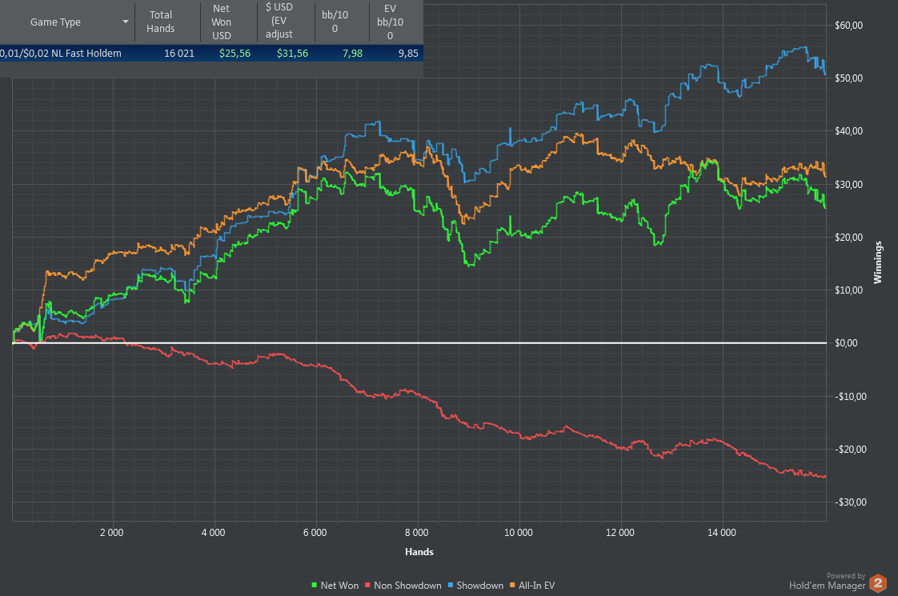The height and width of the screenshot is (596, 898).
Task: Click the Showdown legend label
Action: (480, 585)
